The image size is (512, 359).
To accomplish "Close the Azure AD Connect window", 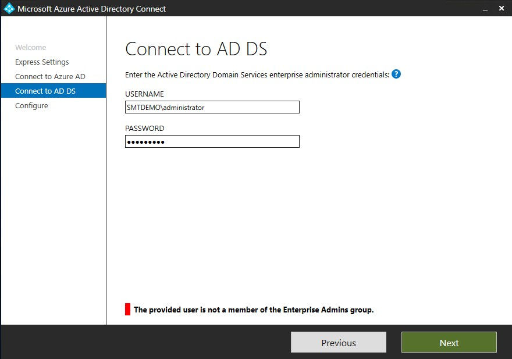I will pyautogui.click(x=502, y=9).
